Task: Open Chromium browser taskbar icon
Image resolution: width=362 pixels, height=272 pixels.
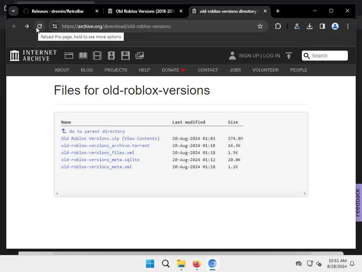Action: pyautogui.click(x=212, y=263)
